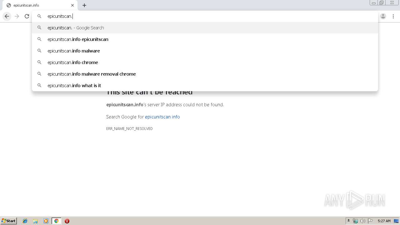Open Chrome's three-dot menu
The width and height of the screenshot is (400, 225).
point(393,16)
